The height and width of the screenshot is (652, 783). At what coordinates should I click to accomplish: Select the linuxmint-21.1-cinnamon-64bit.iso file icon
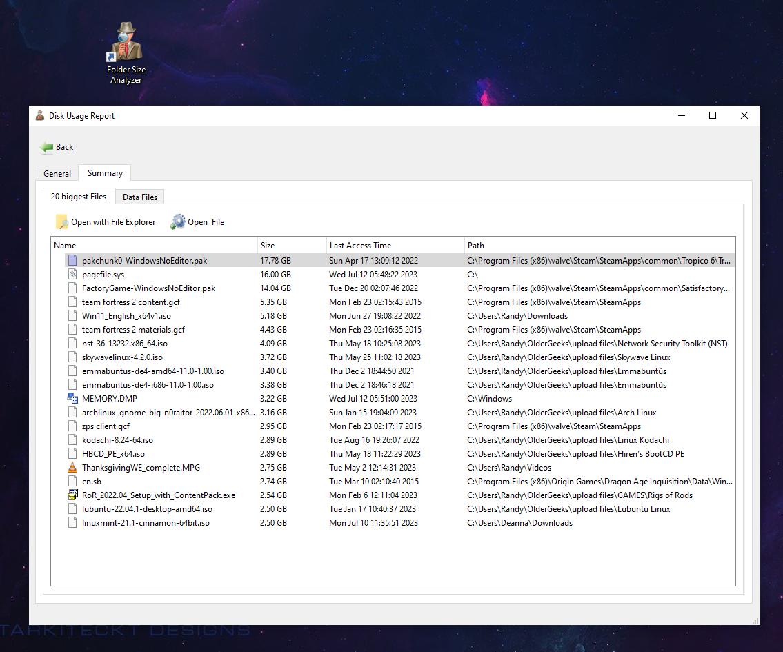click(x=72, y=523)
